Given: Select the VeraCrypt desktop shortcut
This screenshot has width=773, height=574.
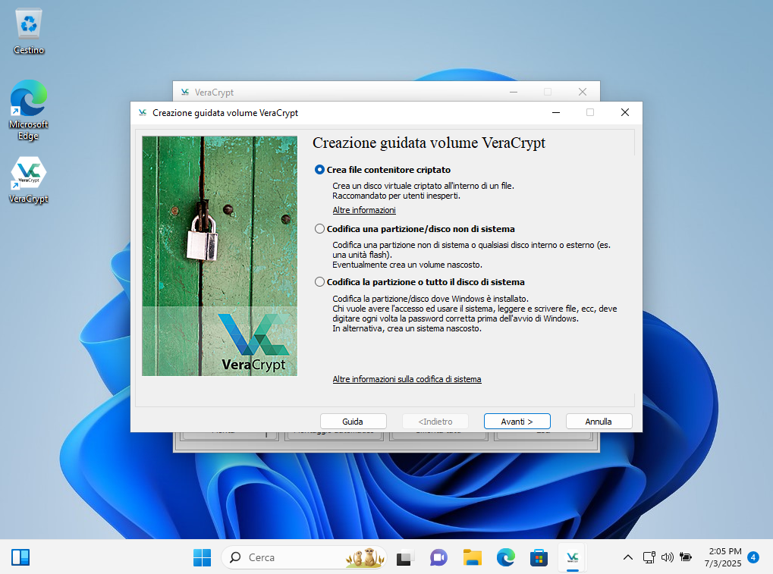Looking at the screenshot, I should (29, 180).
